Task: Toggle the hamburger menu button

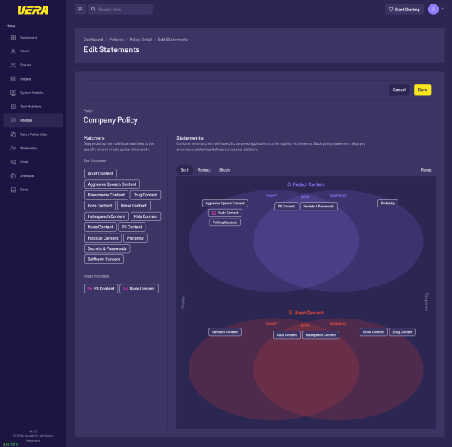Action: pos(81,10)
